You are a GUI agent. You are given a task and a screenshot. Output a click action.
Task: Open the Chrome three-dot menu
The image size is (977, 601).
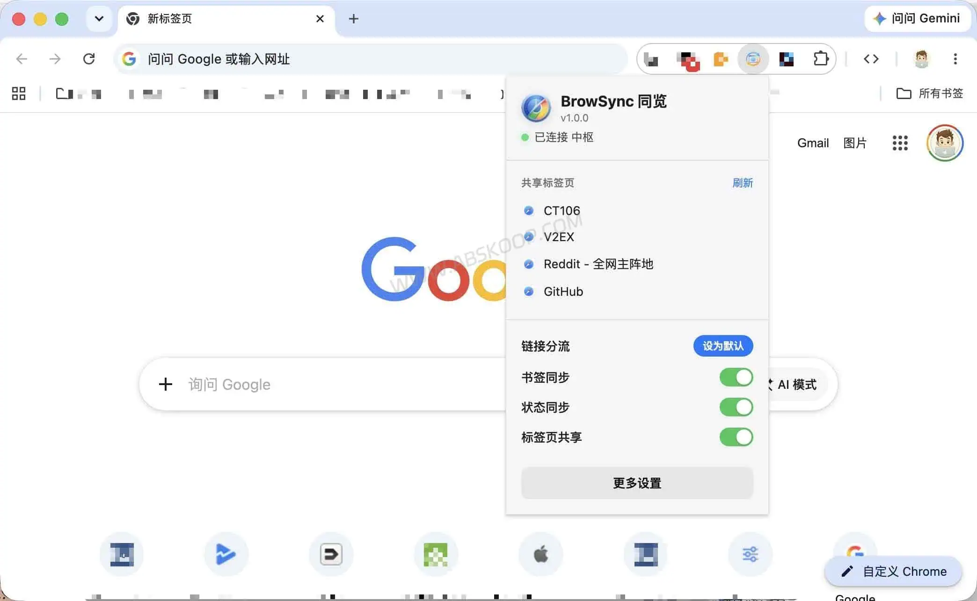point(955,59)
